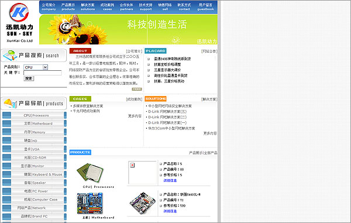Open the second PLACARD news item
The image size is (351, 223).
tap(167, 64)
